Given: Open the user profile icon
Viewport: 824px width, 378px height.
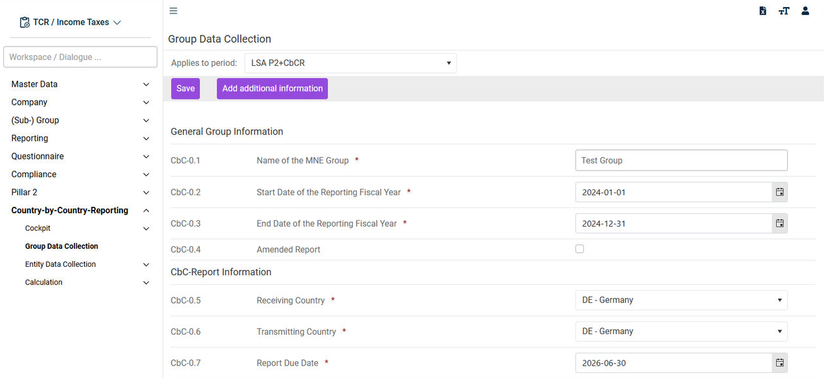Looking at the screenshot, I should (805, 11).
